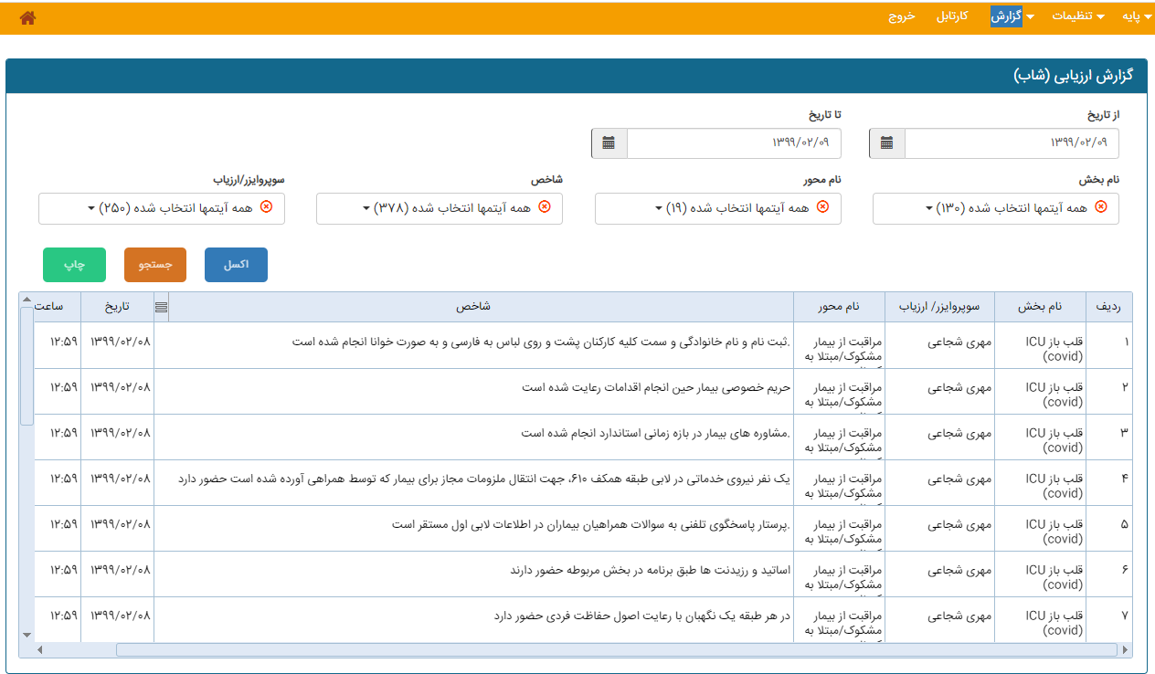Screen dimensions: 1155x674
Task: Run the search with the جستجو button
Action: (x=155, y=265)
